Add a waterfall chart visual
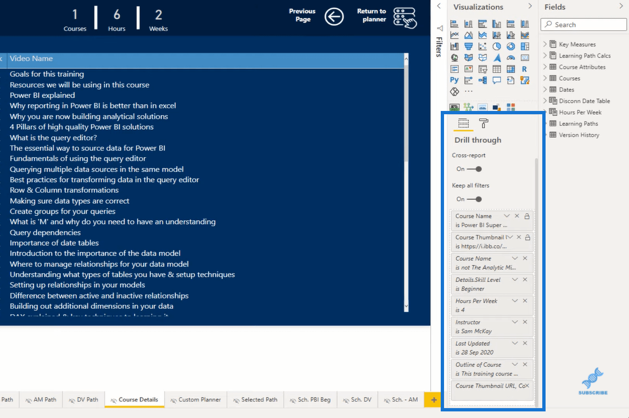Screen dimensions: 629x418 coord(454,47)
